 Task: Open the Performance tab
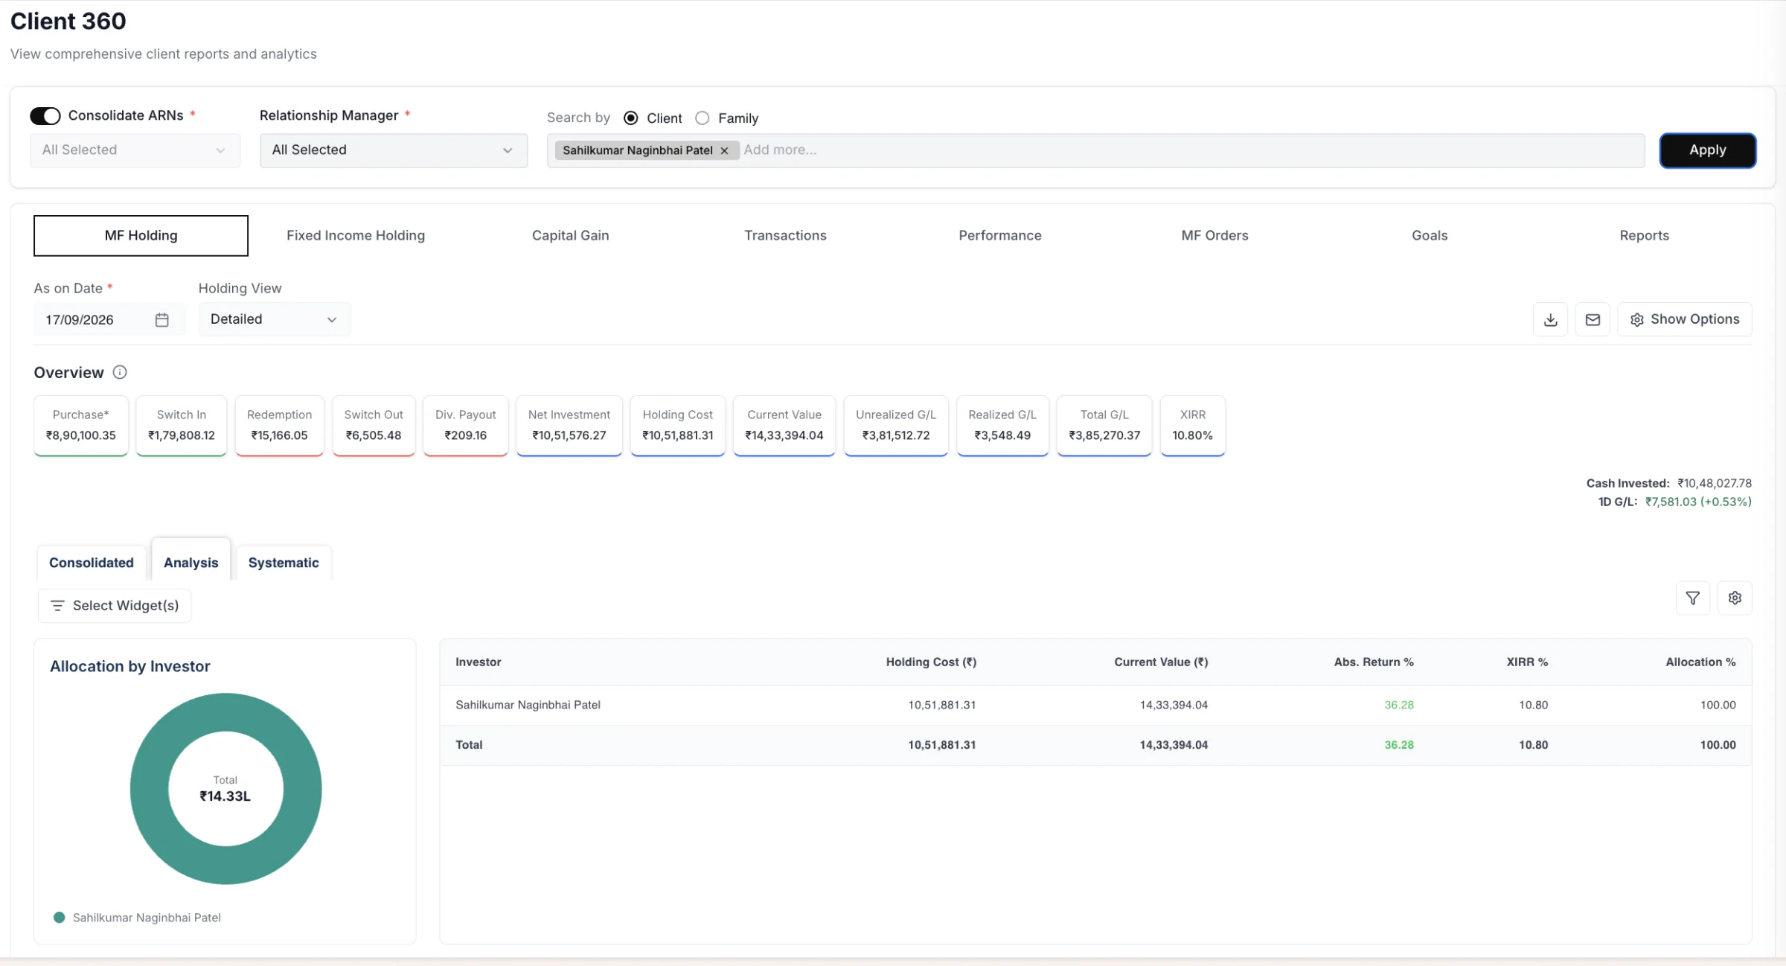point(1000,235)
